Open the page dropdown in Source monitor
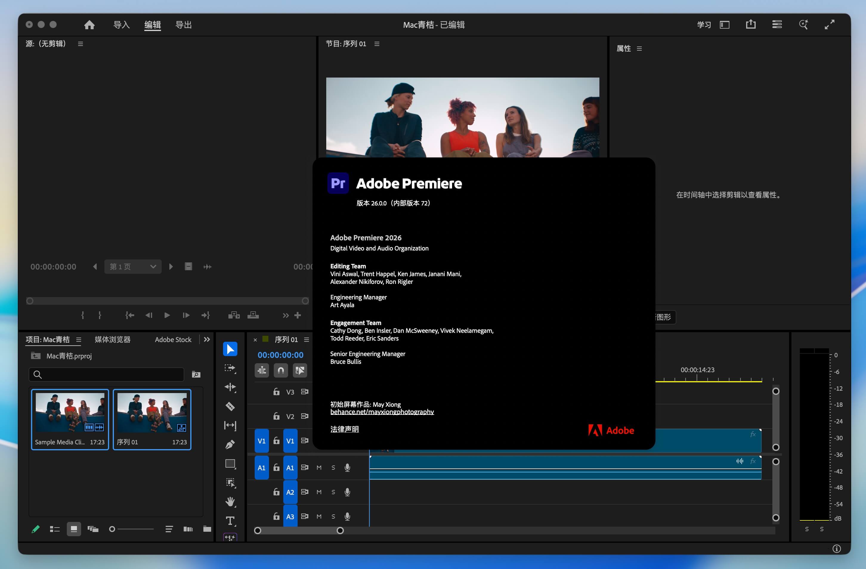866x569 pixels. pos(133,267)
